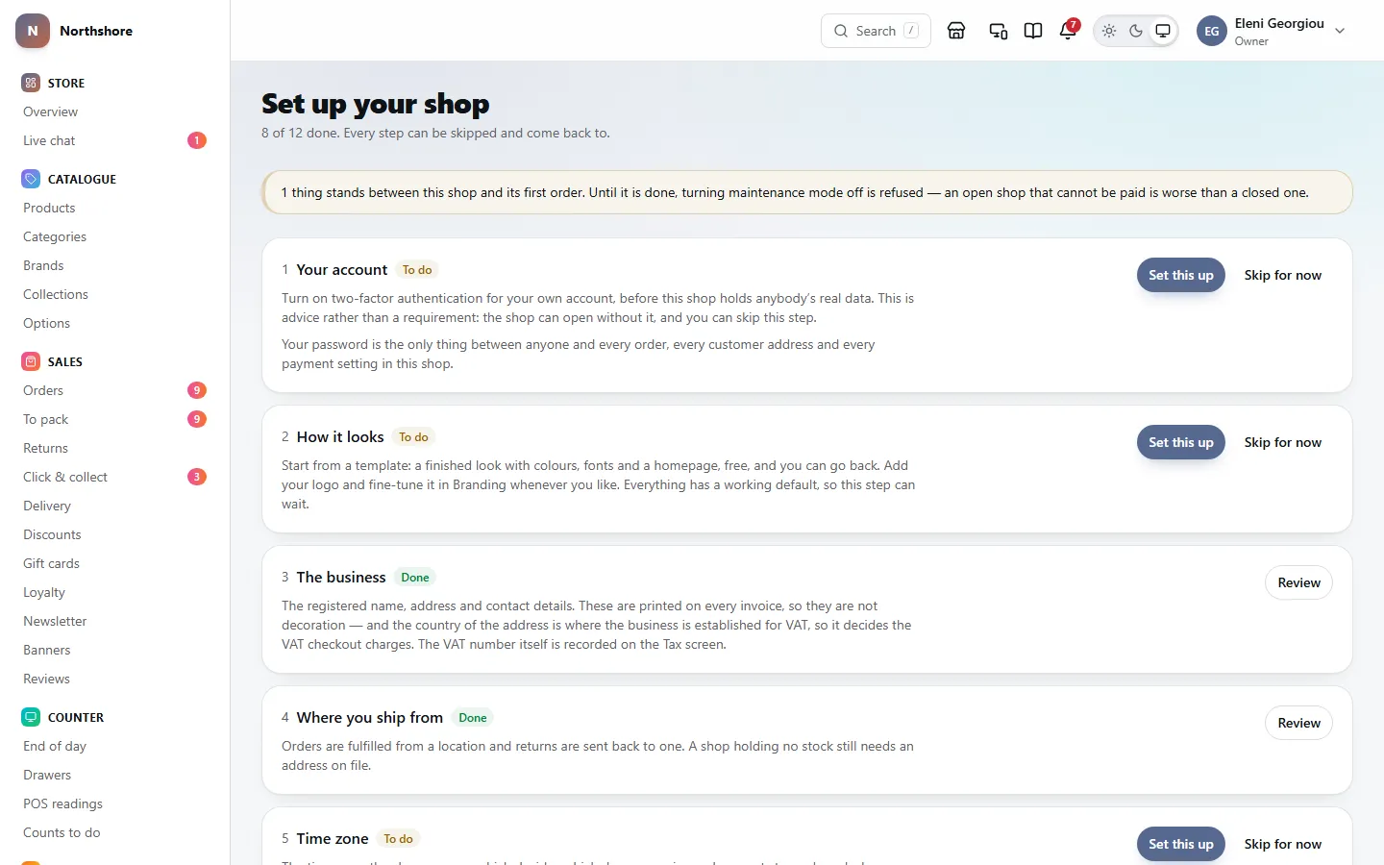Review The business step

[x=1299, y=582]
